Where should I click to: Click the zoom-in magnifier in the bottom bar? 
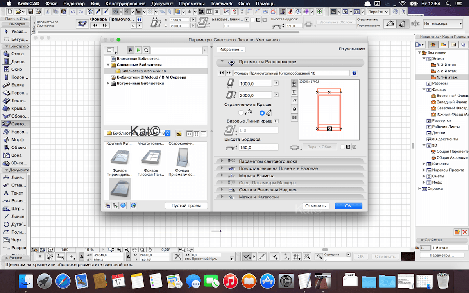[119, 249]
